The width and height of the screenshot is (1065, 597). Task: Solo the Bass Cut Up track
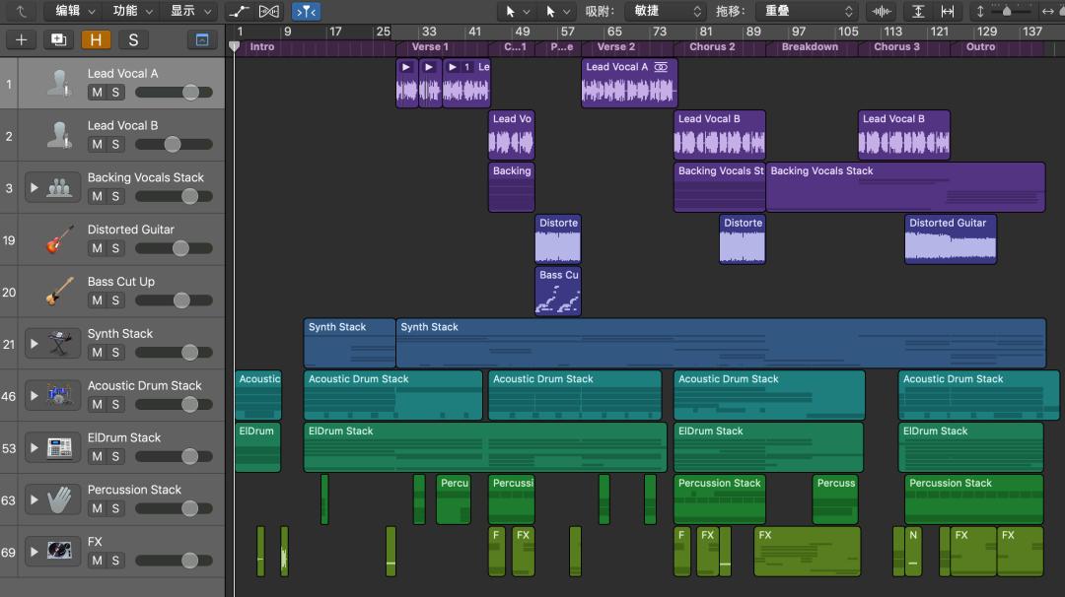point(115,300)
